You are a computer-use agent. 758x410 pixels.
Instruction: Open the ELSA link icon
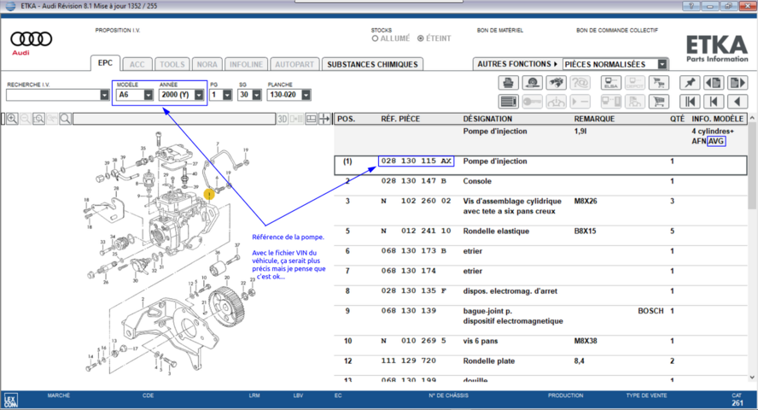pos(611,83)
